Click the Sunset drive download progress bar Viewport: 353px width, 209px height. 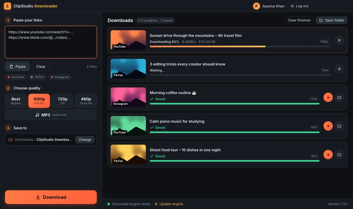pos(240,46)
